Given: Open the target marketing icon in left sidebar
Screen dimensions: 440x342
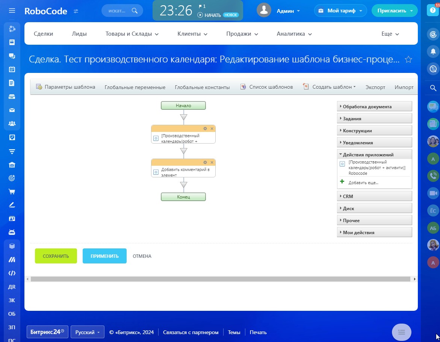Looking at the screenshot, I should pos(12,178).
